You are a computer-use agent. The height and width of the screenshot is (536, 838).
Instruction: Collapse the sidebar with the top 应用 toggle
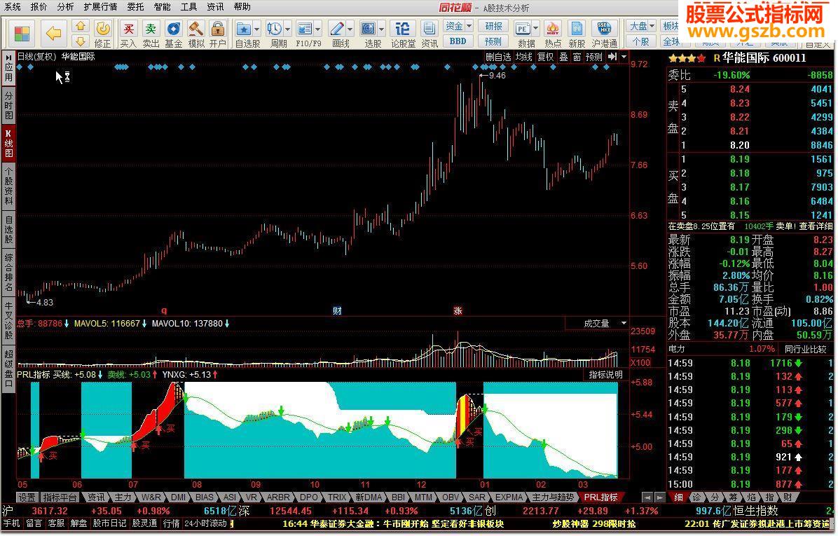[8, 67]
